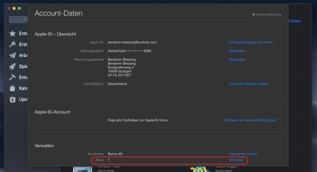The width and height of the screenshot is (317, 172).
Task: Edit Zahlungsdaten via Bearbeiten link
Action: 237,51
